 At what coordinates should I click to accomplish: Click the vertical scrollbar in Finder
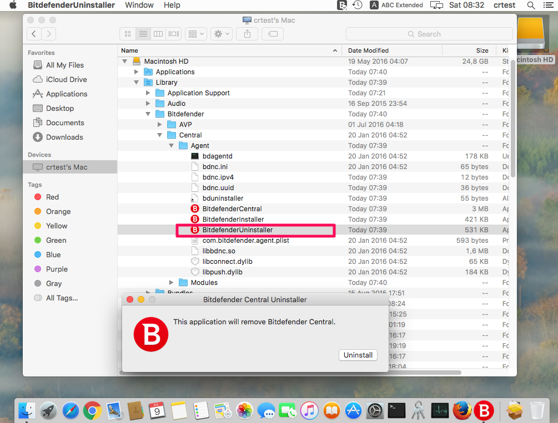(513, 119)
